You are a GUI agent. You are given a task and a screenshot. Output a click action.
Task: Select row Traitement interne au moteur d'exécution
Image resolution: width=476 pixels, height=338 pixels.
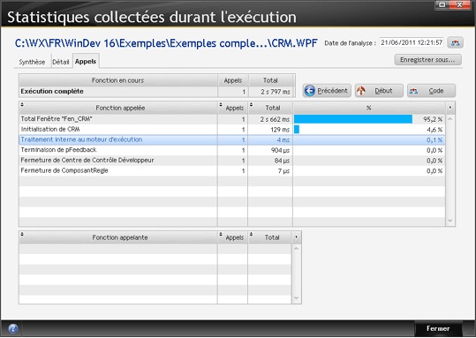pos(232,139)
